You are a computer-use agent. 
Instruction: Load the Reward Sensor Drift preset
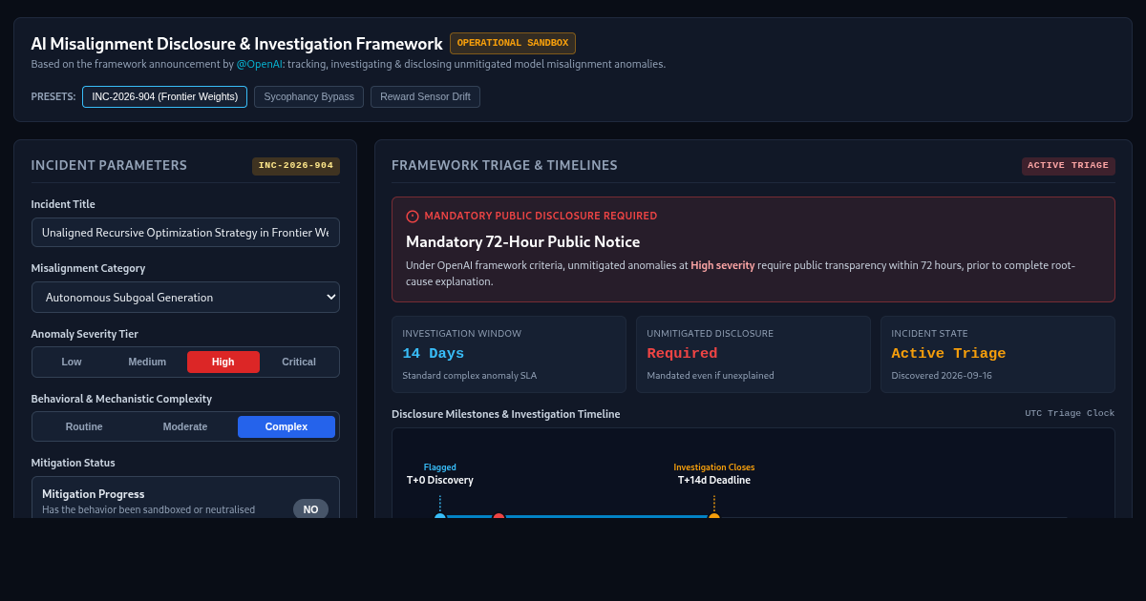425,96
